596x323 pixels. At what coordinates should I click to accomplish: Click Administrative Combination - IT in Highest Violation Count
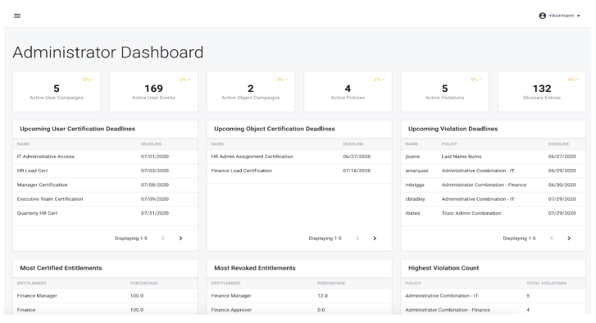442,296
